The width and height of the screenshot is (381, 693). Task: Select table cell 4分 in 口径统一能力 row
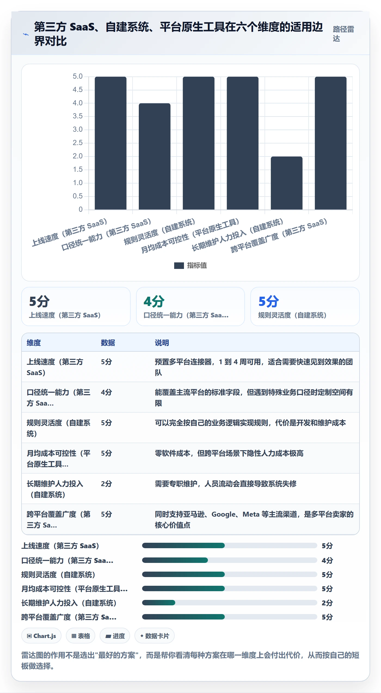click(106, 392)
